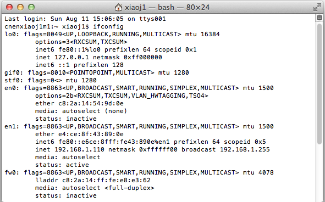The width and height of the screenshot is (325, 202).
Task: Click the home folder proxy icon in title
Action: click(118, 7)
